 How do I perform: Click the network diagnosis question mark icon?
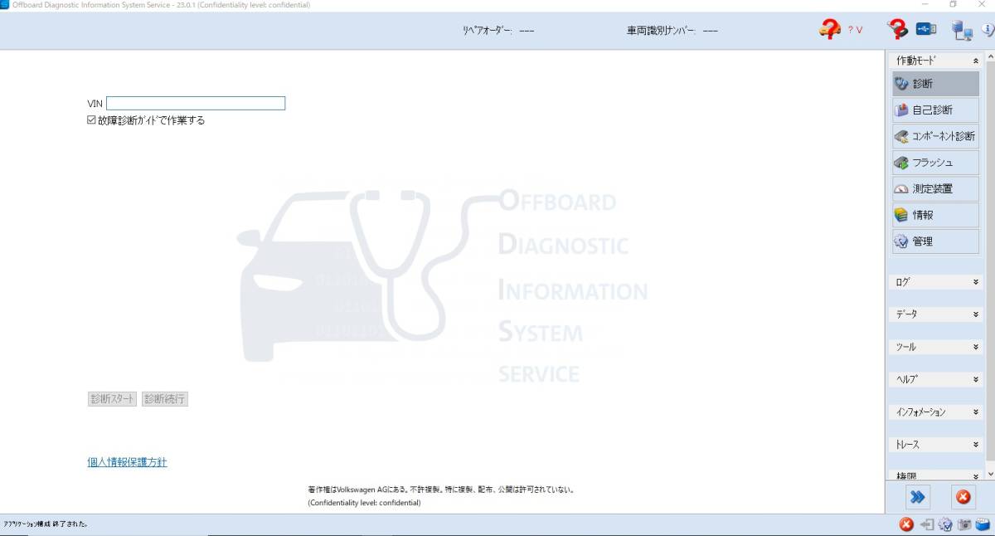(898, 29)
